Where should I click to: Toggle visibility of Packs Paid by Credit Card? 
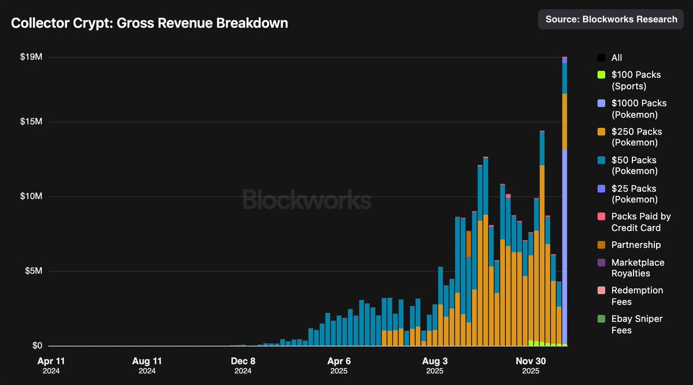click(x=602, y=216)
